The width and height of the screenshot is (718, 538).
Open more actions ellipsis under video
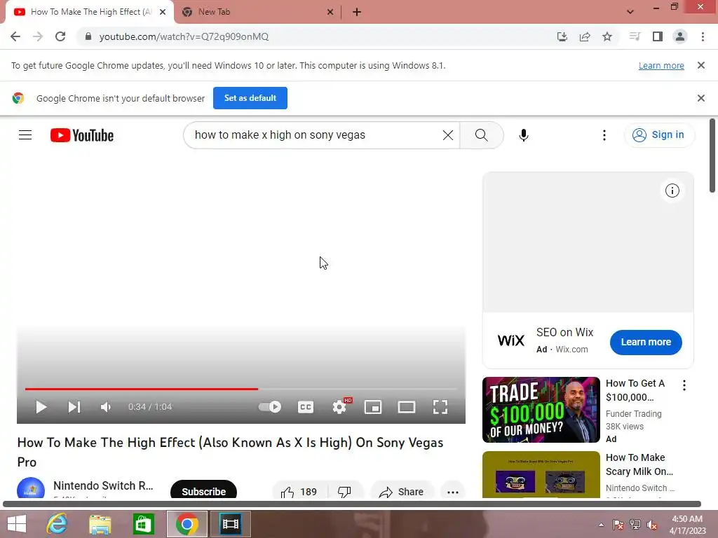coord(453,491)
